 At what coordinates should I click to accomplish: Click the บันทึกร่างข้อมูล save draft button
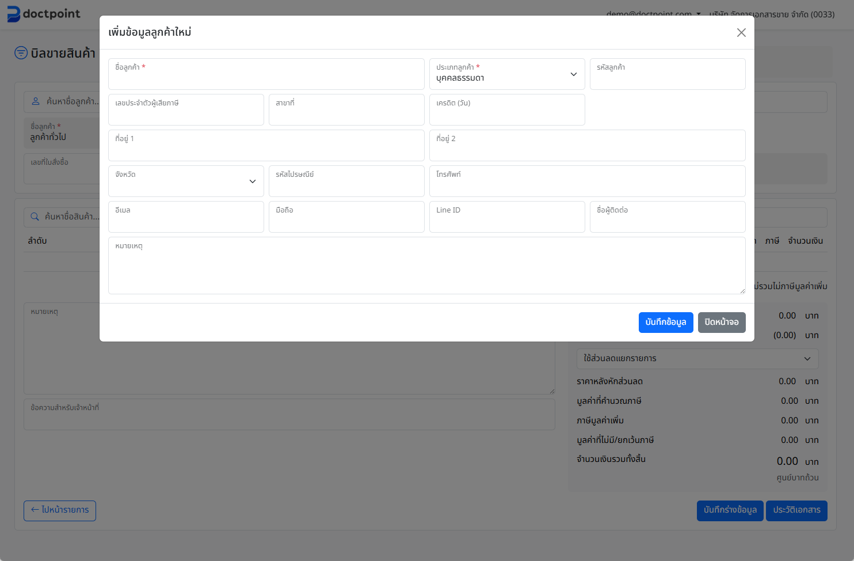730,510
